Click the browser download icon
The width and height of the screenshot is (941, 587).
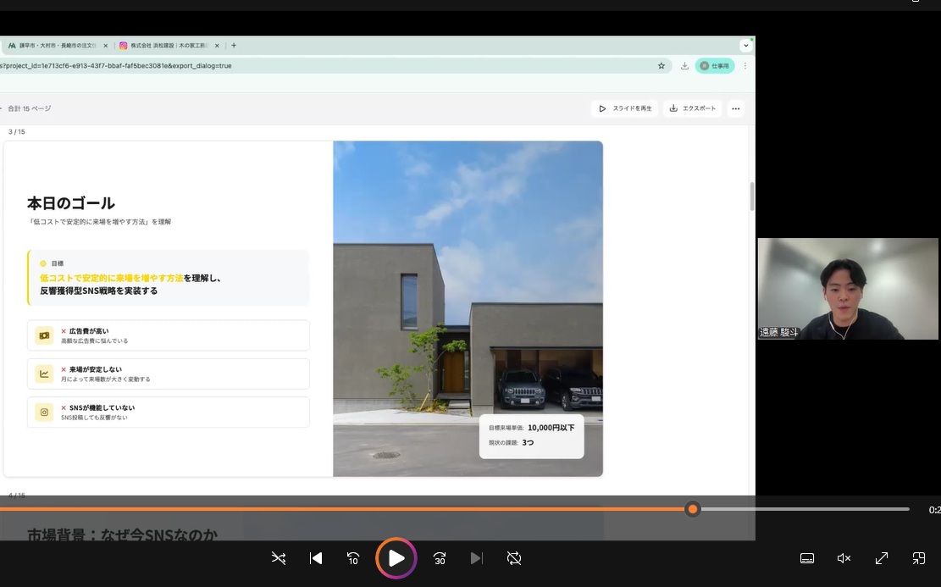(684, 65)
